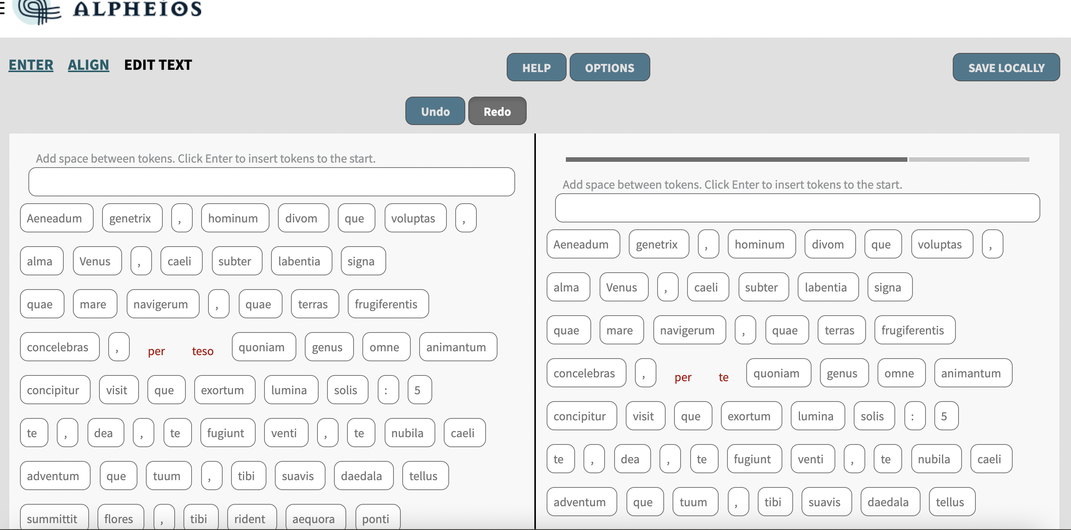Click the tellus token in the right panel
The height and width of the screenshot is (530, 1071).
[952, 501]
